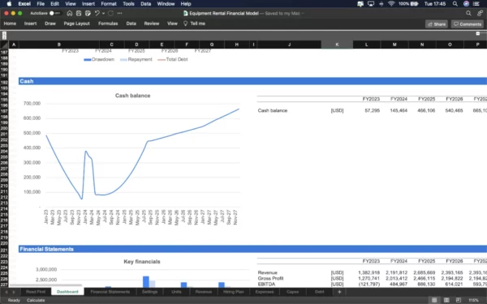487x304 pixels.
Task: Click the Key financials chart title
Action: point(142,262)
